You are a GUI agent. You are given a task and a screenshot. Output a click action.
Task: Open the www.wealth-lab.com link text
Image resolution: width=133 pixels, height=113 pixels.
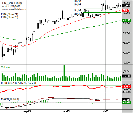(x=14, y=9)
